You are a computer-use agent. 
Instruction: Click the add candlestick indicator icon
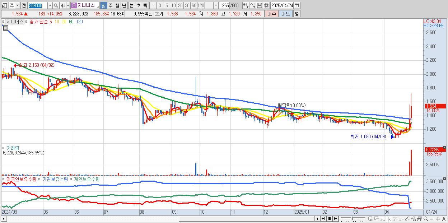point(246,5)
